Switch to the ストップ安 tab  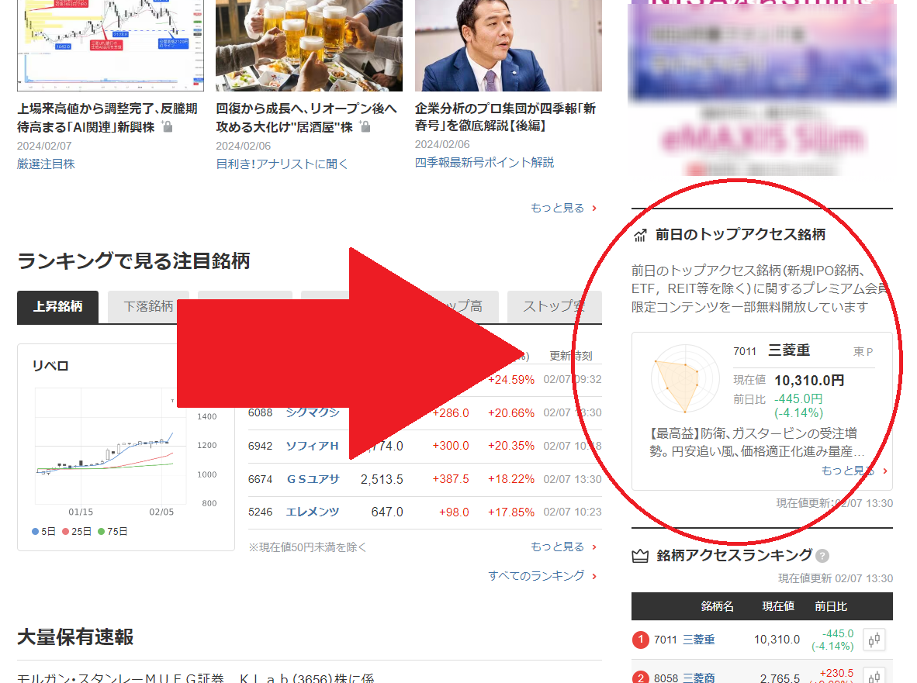pos(555,307)
